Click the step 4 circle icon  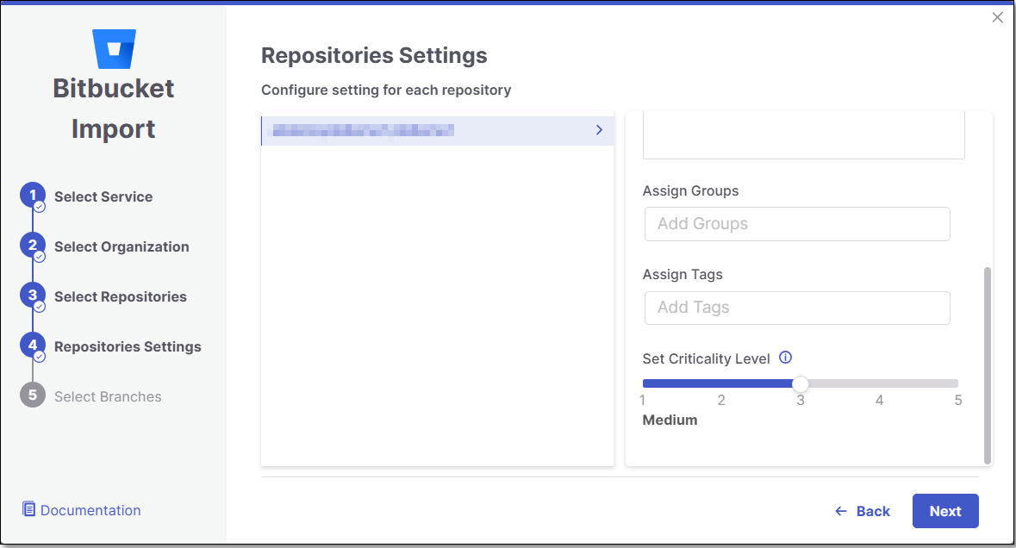tap(33, 346)
